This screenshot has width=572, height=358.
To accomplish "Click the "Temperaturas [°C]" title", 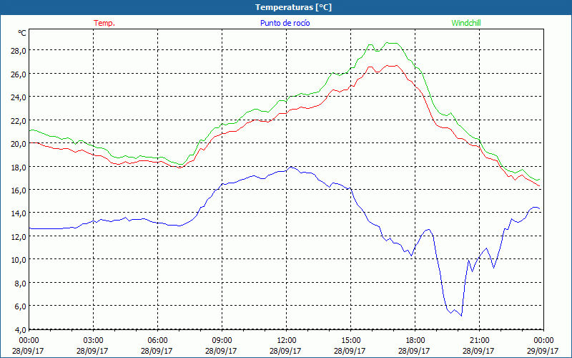I will 293,7.
